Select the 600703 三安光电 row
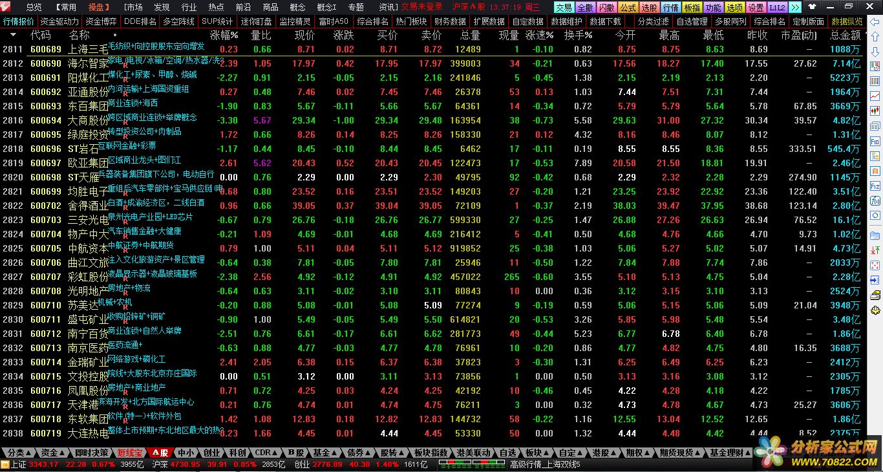The image size is (883, 472). point(433,220)
